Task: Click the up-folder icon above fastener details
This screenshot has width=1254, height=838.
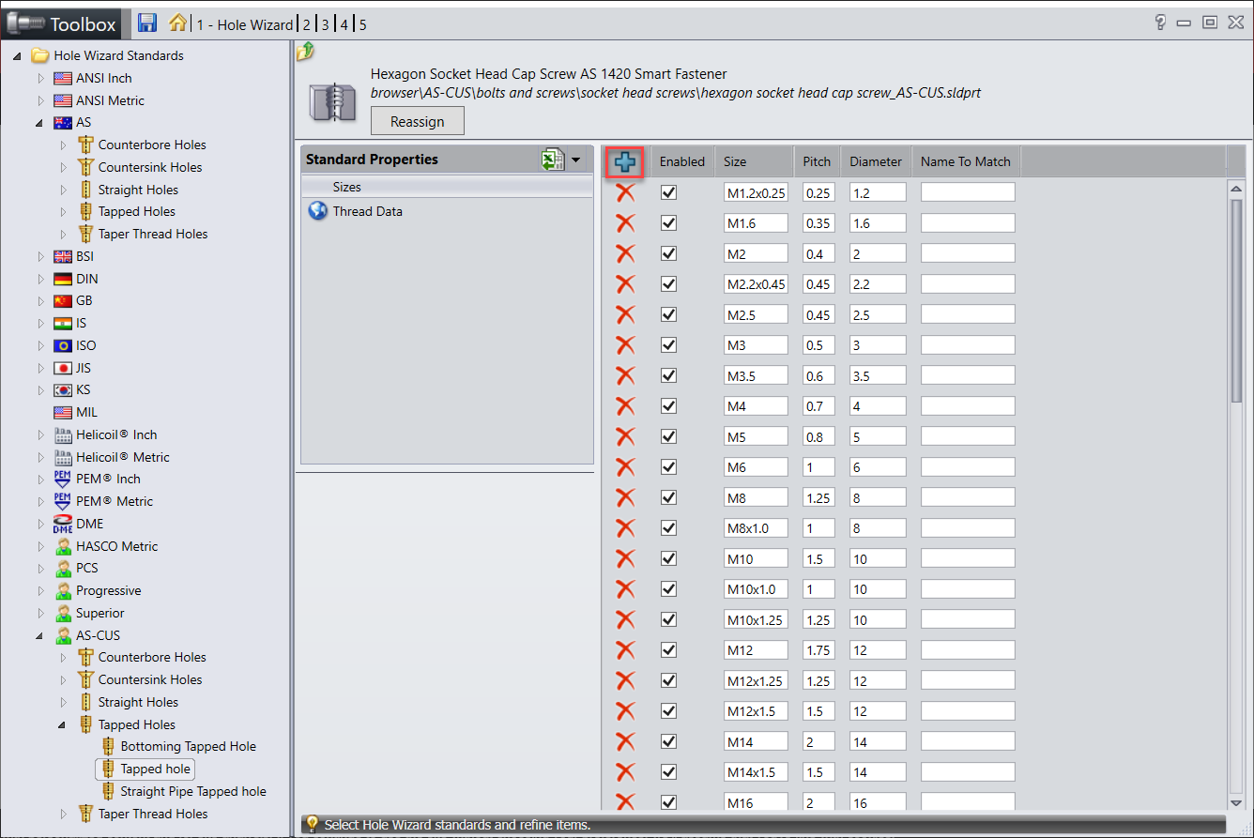Action: coord(305,53)
